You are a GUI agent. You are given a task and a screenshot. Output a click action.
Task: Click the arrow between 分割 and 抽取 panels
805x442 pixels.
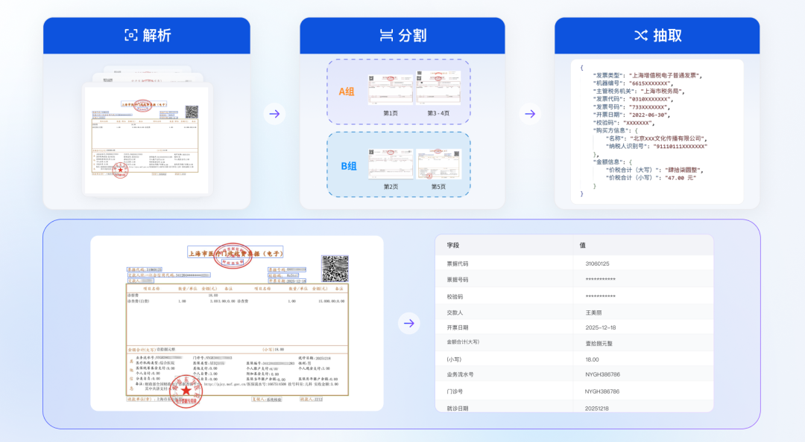(x=528, y=113)
